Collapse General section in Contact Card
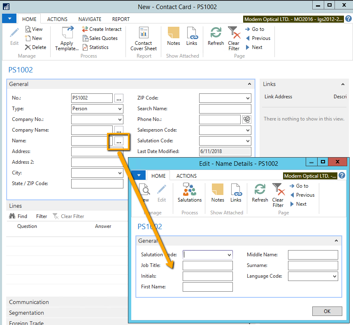The height and width of the screenshot is (325, 353). click(249, 84)
